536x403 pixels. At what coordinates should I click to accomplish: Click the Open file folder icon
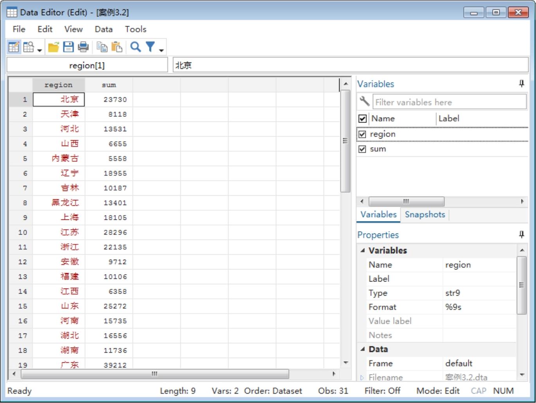click(x=54, y=47)
